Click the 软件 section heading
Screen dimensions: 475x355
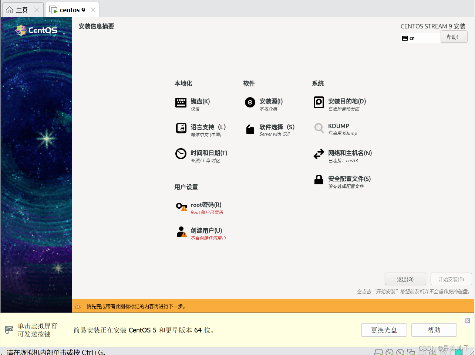(x=249, y=83)
